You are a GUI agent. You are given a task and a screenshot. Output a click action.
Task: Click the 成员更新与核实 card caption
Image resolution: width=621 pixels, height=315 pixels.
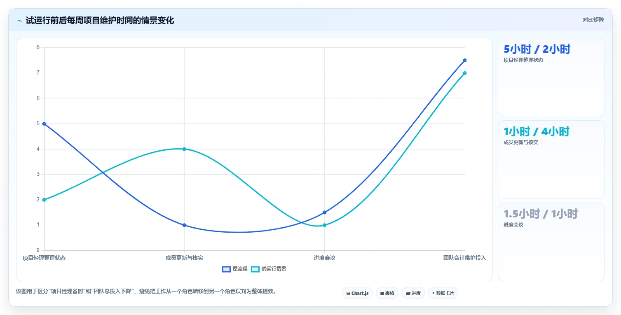click(521, 142)
